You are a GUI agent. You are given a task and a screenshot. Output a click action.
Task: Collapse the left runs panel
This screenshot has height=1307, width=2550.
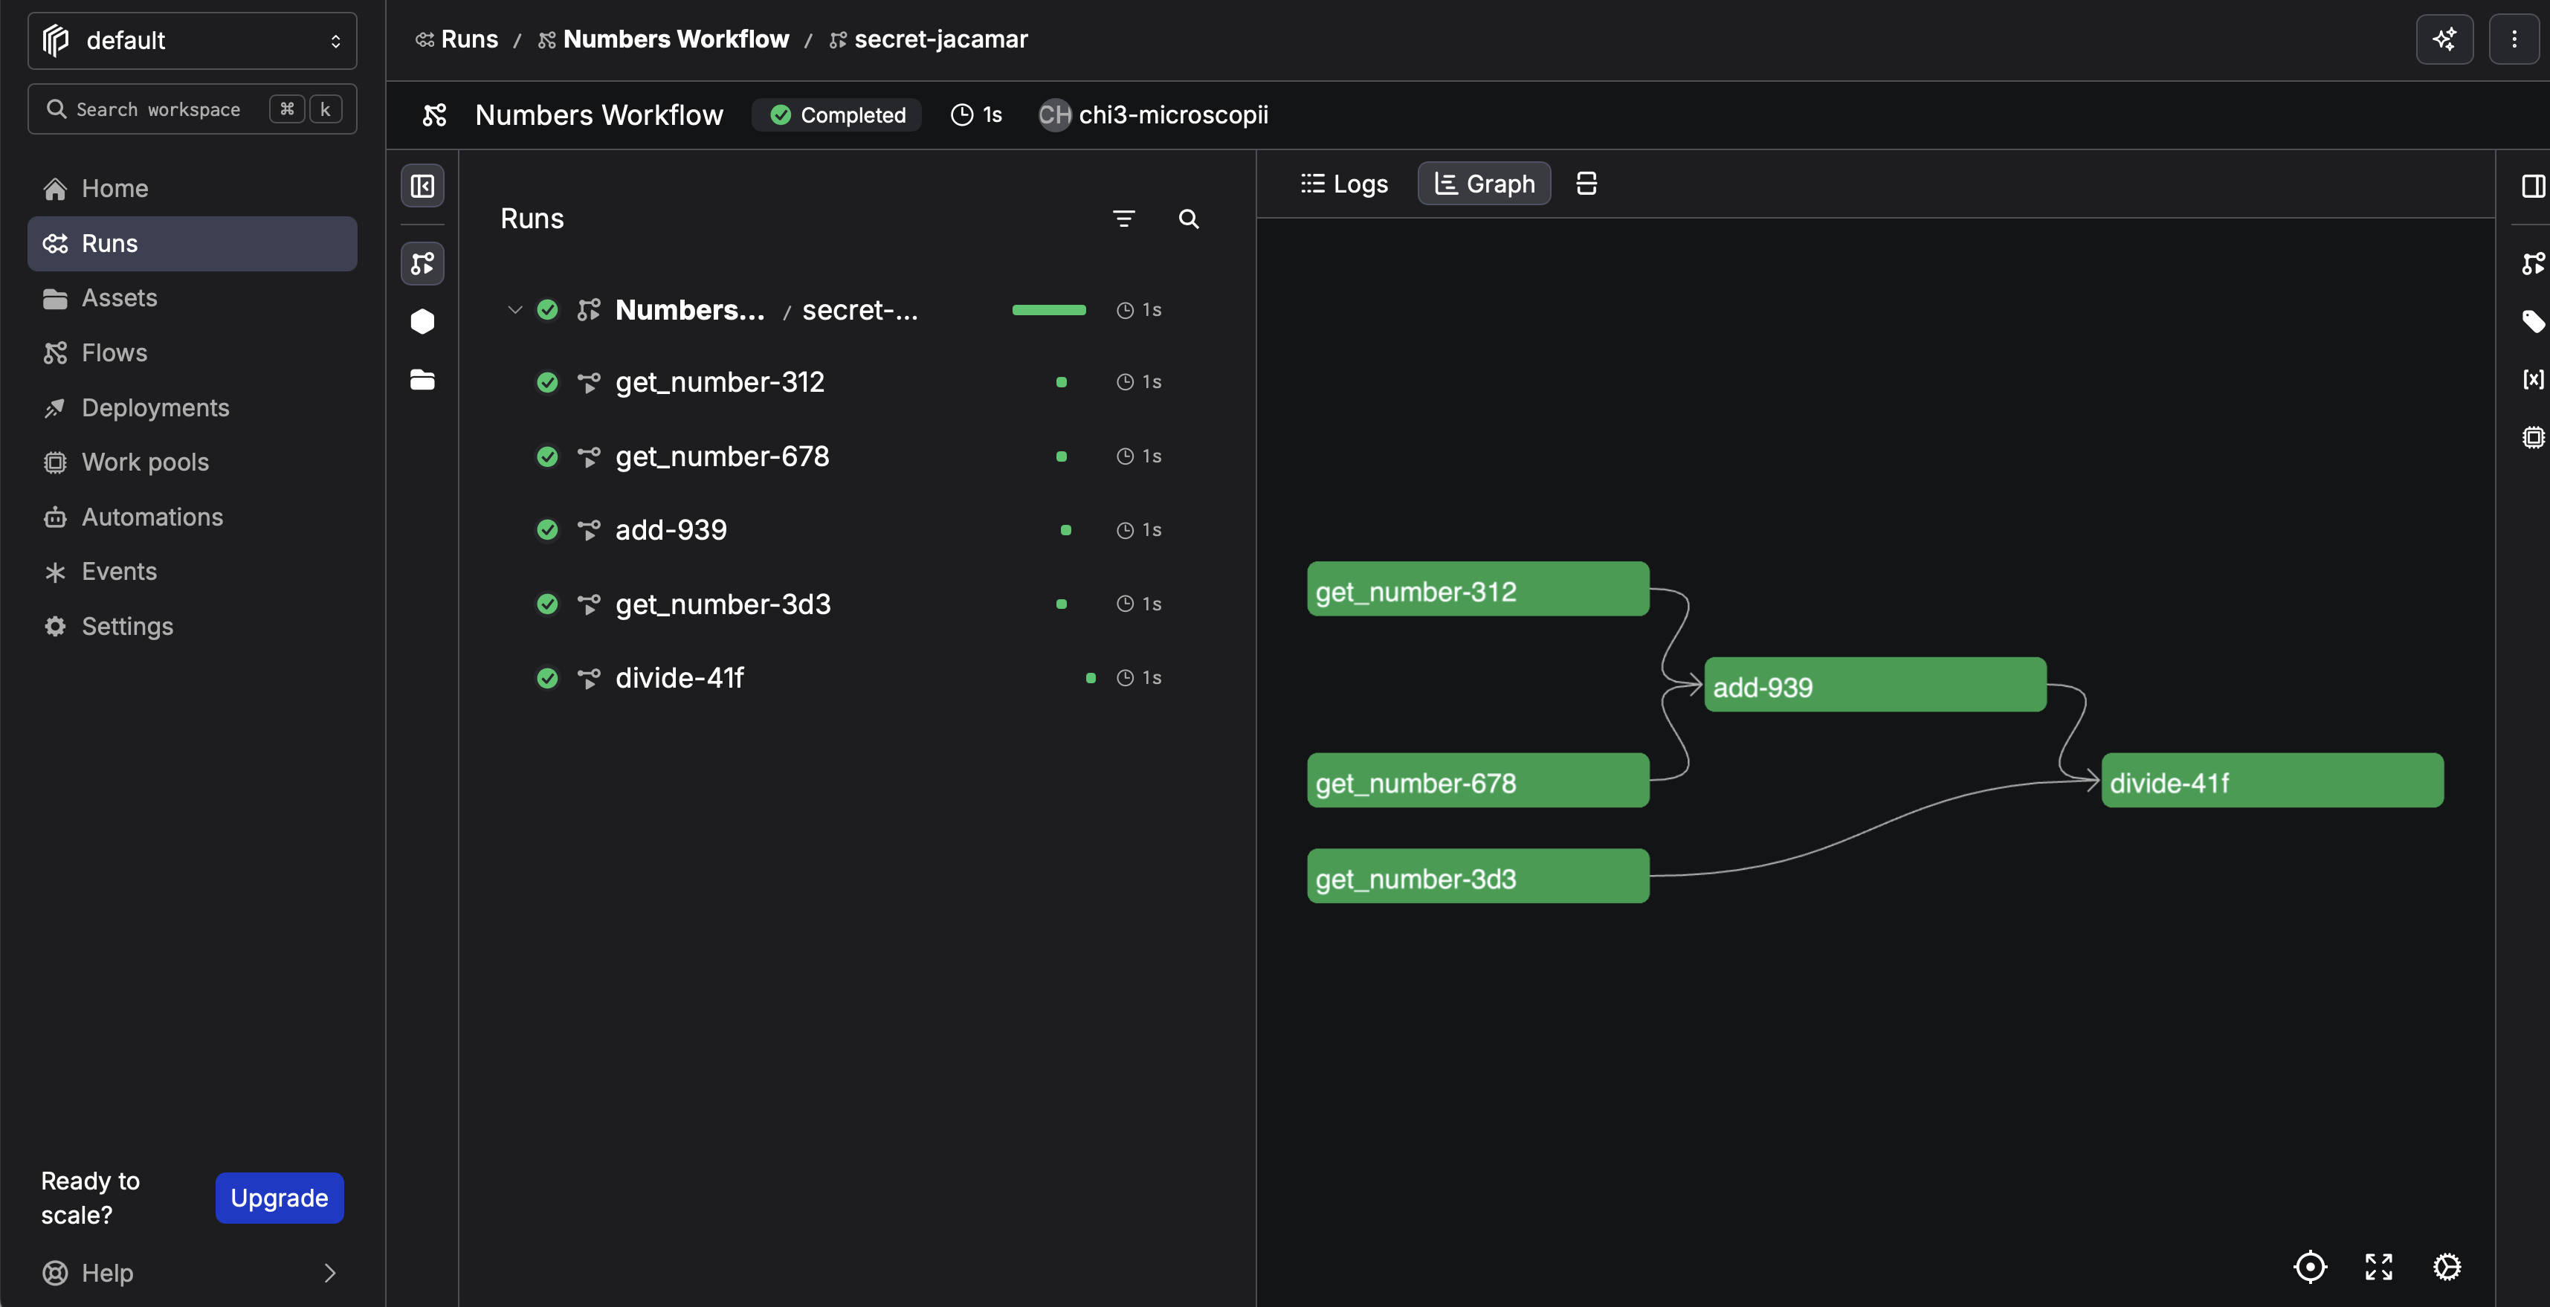pyautogui.click(x=423, y=186)
